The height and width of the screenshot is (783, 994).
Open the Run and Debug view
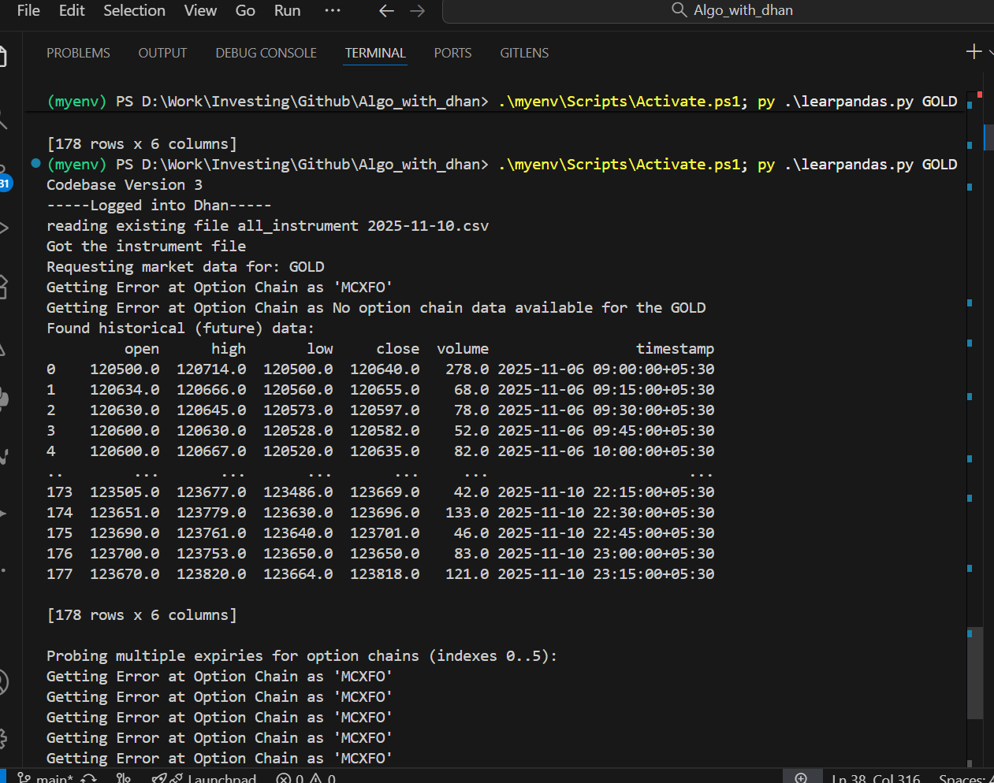pyautogui.click(x=4, y=228)
